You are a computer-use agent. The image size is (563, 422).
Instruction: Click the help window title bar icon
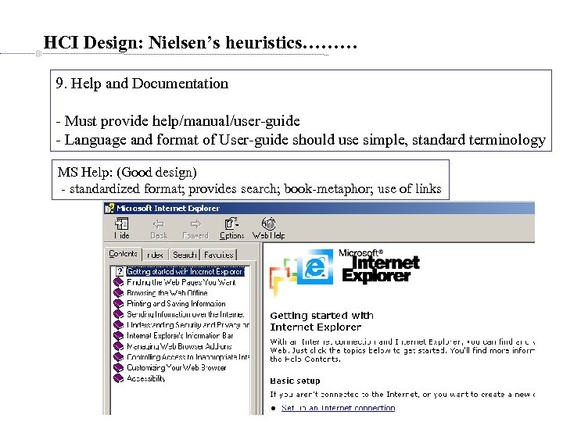click(109, 209)
